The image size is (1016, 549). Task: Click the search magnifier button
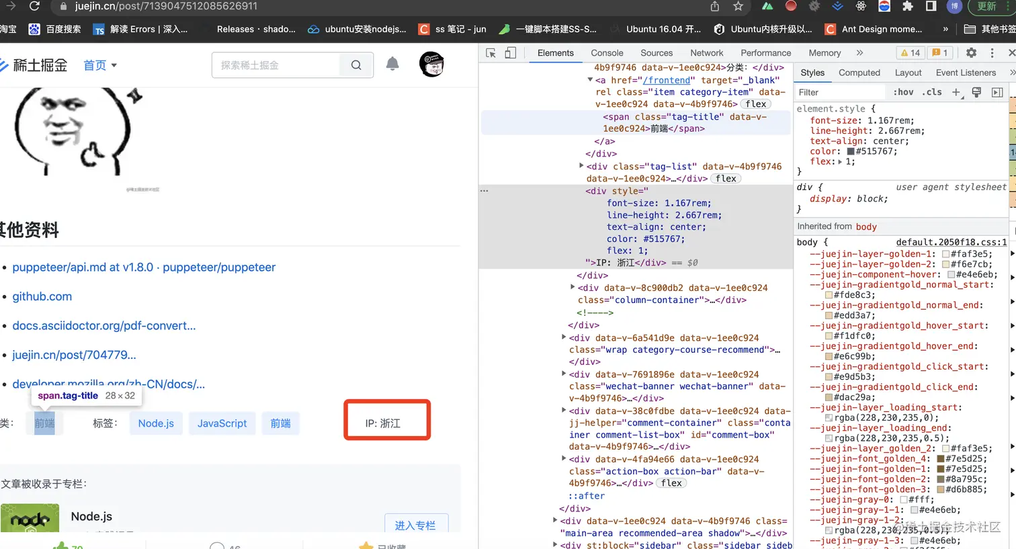(356, 65)
